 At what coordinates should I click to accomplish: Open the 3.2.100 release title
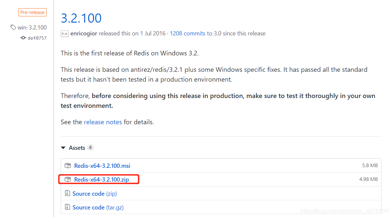(81, 18)
